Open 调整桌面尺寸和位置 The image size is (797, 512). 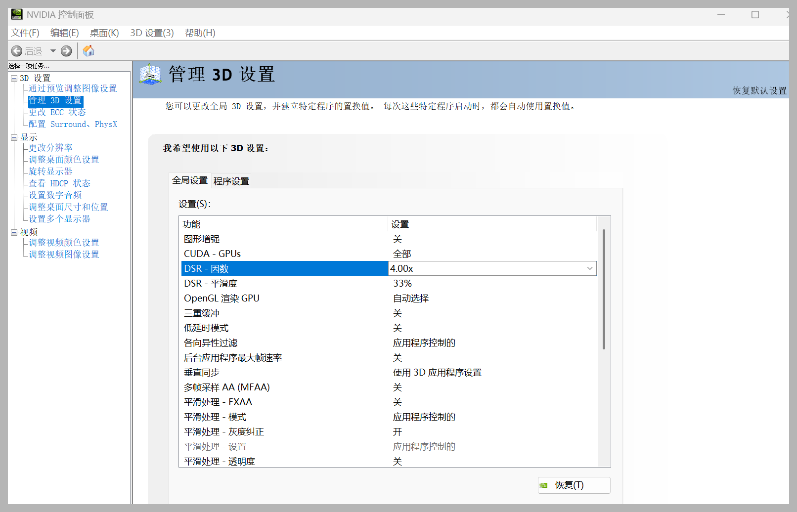68,207
